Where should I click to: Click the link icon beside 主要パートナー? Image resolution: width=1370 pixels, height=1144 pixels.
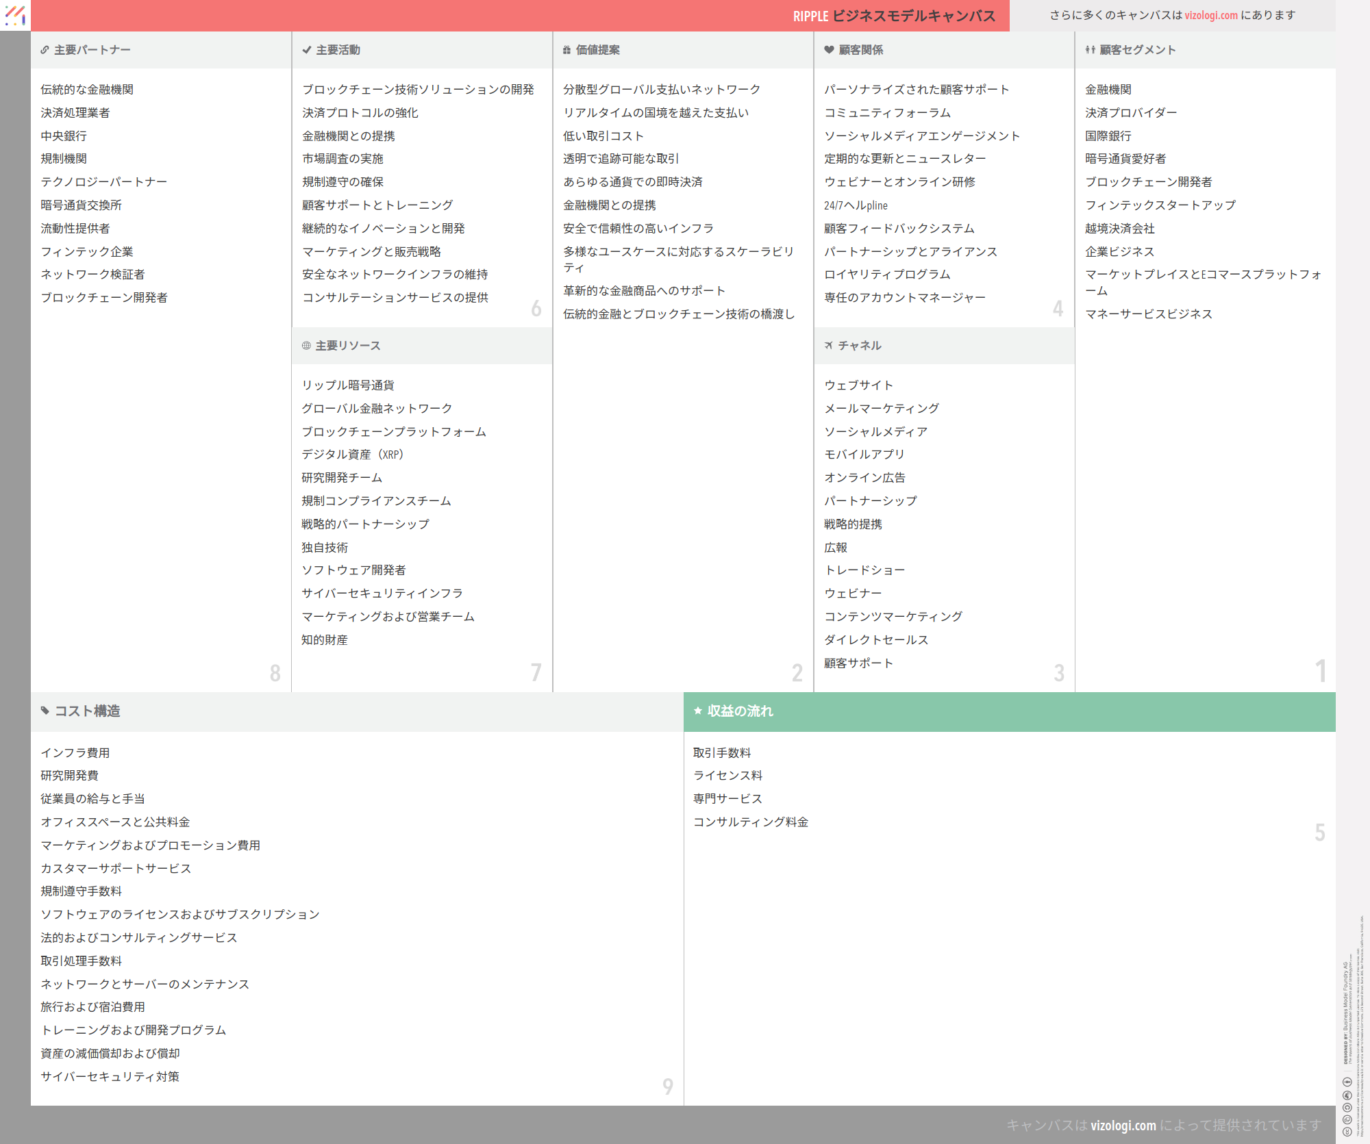pos(45,50)
